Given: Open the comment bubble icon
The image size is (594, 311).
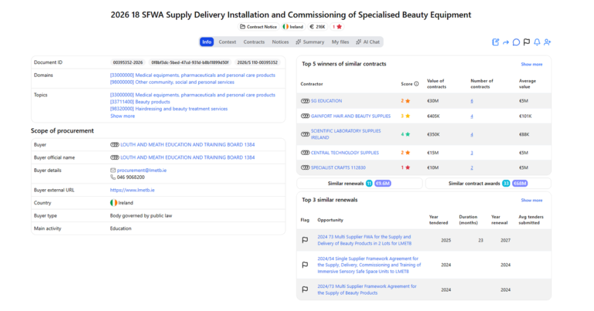Looking at the screenshot, I should click(516, 42).
